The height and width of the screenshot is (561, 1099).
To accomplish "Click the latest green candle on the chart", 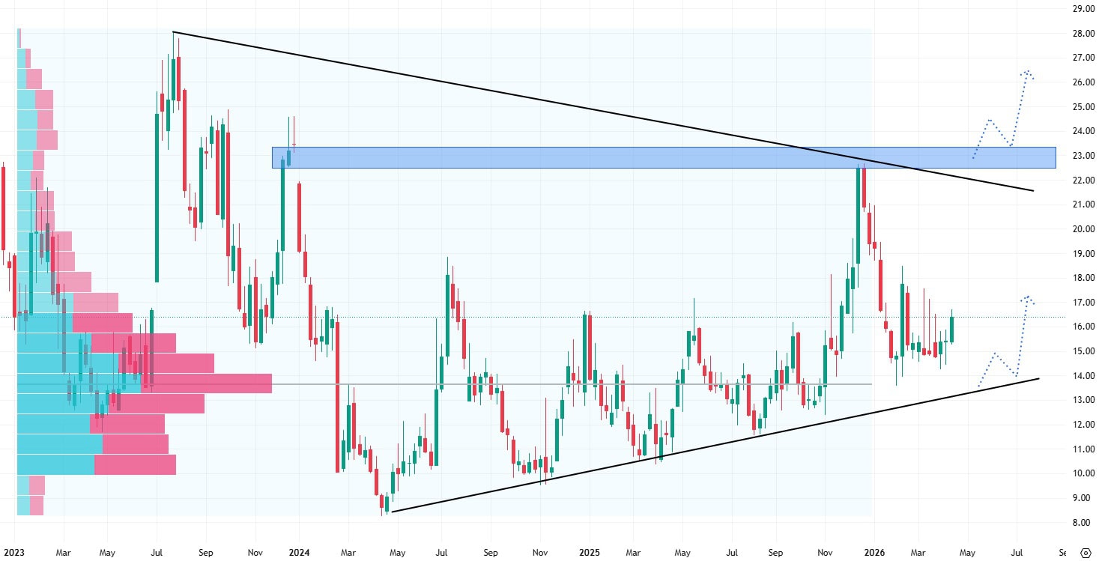I will point(951,330).
